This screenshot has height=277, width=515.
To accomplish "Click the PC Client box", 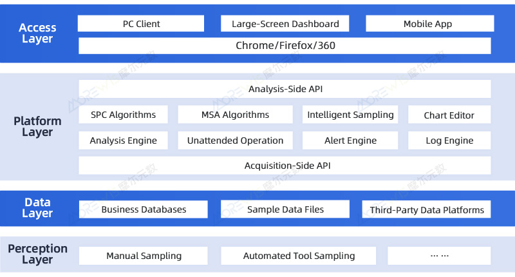I will click(141, 24).
